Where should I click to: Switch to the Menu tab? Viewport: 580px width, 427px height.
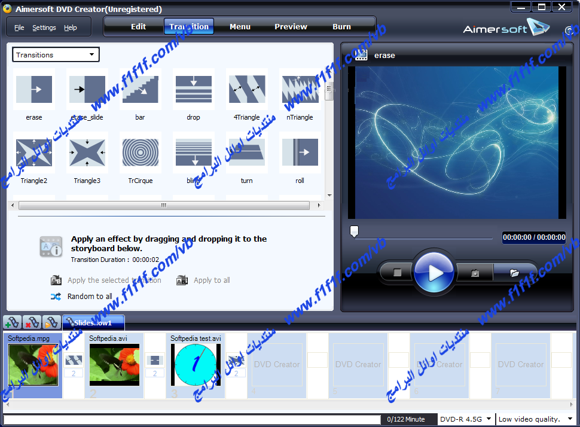(x=240, y=26)
